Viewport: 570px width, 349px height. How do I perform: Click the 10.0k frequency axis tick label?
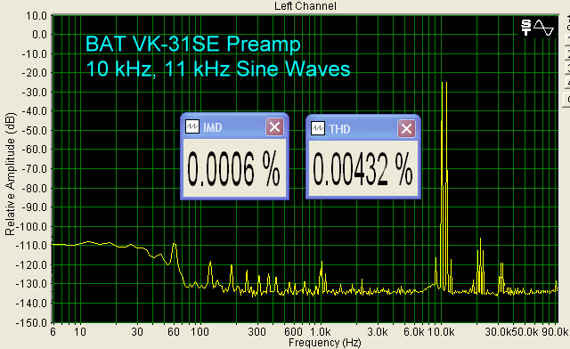click(x=441, y=332)
